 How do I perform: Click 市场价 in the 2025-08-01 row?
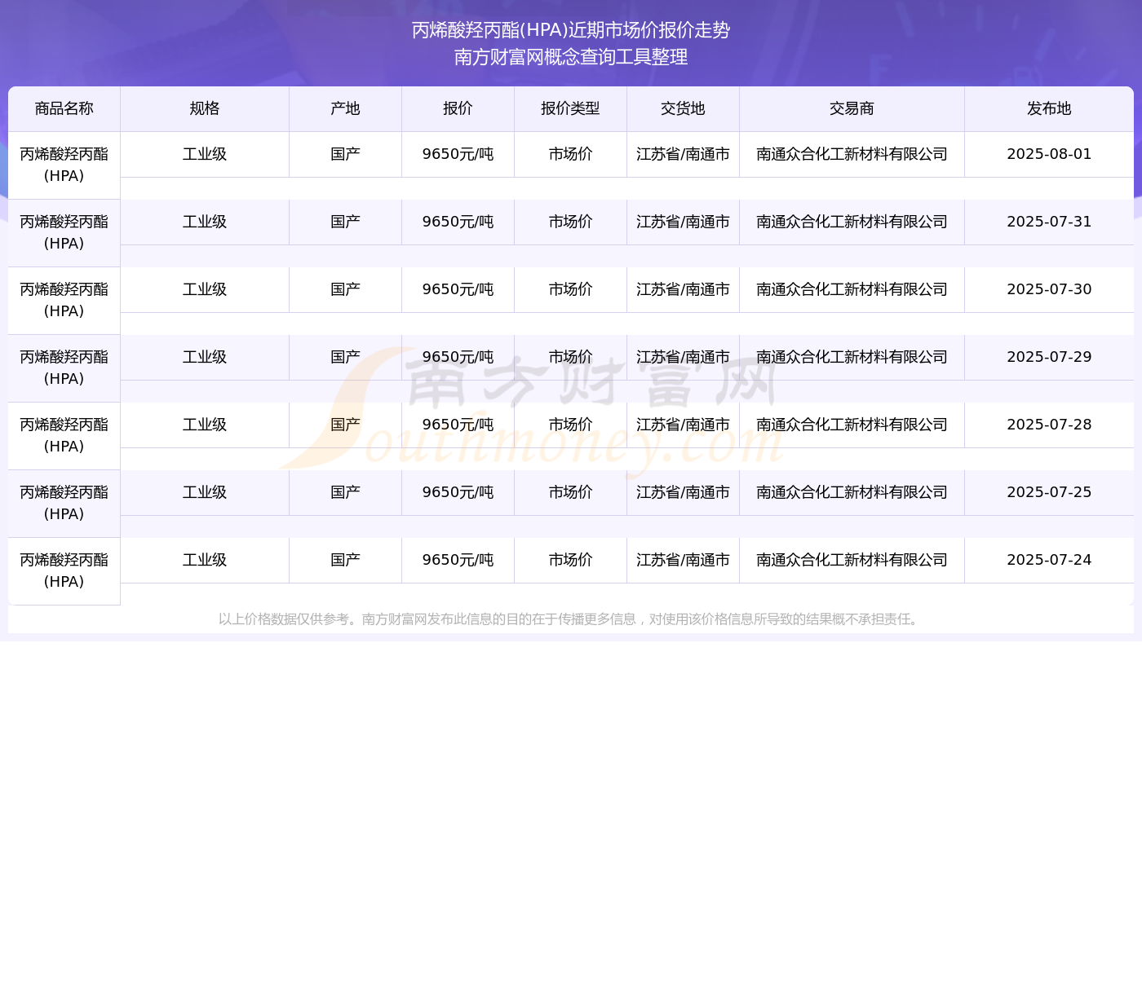(571, 154)
